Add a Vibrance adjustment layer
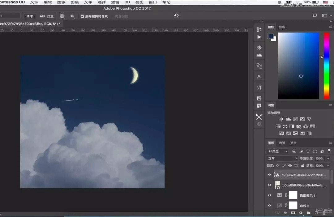 309,119
